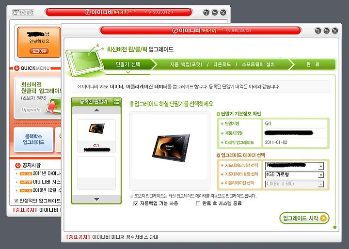349x249 pixels.
Task: Minimize the front 아이나비 매니저 window
Action: click(x=327, y=31)
